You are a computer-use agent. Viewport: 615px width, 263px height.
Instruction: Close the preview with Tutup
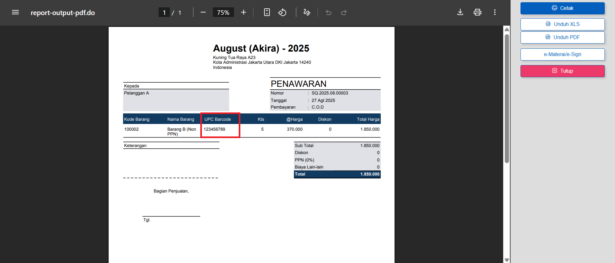click(562, 71)
